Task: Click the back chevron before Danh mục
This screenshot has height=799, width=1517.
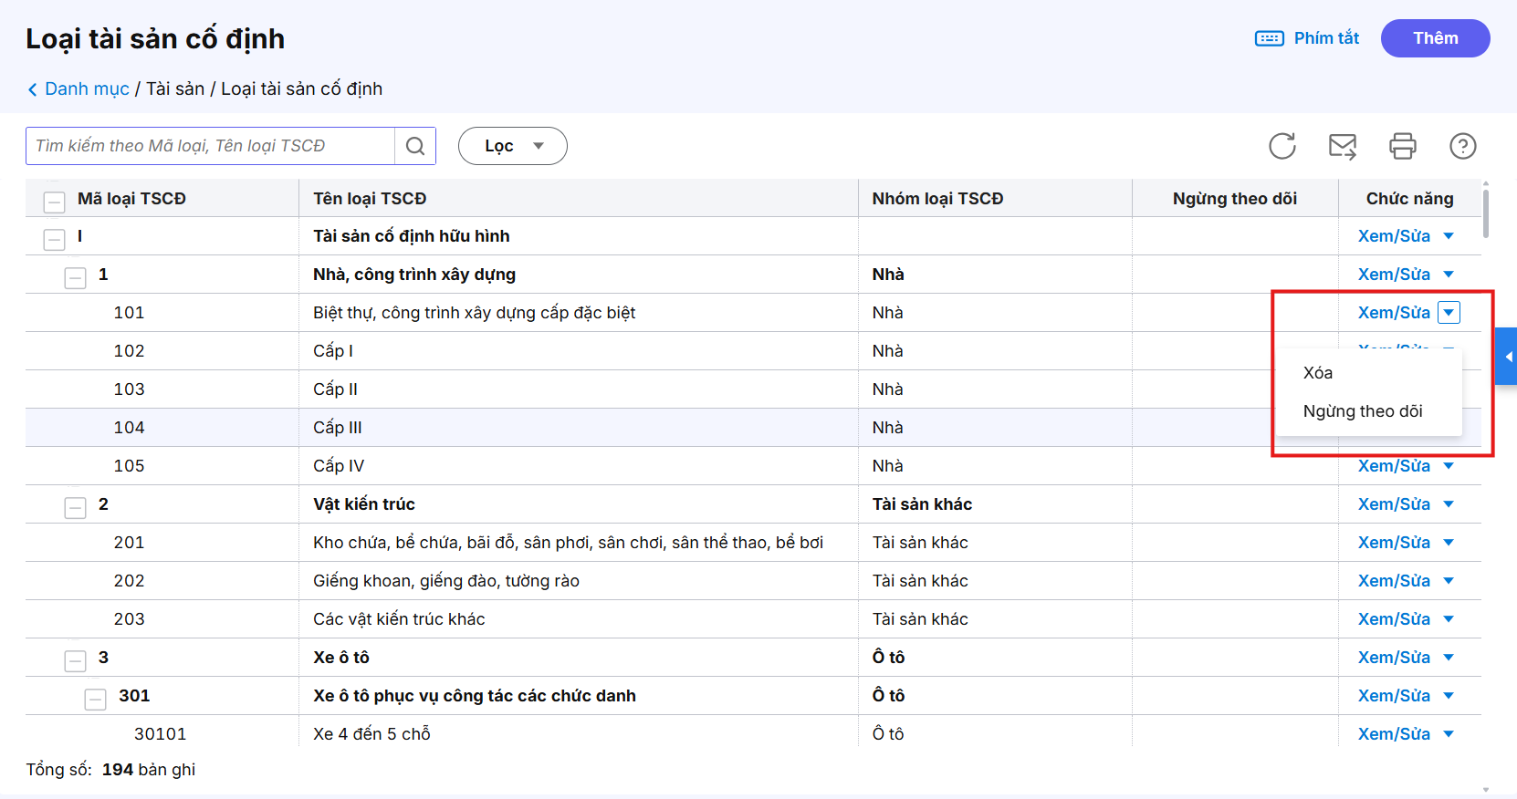Action: tap(33, 89)
